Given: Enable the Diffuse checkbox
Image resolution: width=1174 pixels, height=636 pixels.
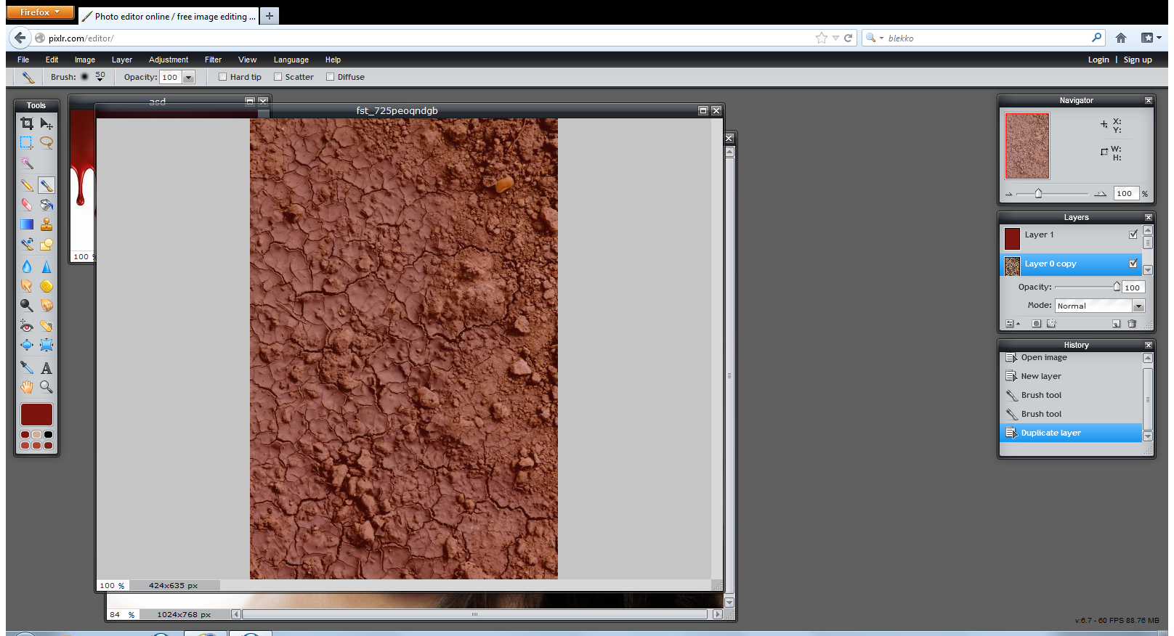Looking at the screenshot, I should pos(331,77).
